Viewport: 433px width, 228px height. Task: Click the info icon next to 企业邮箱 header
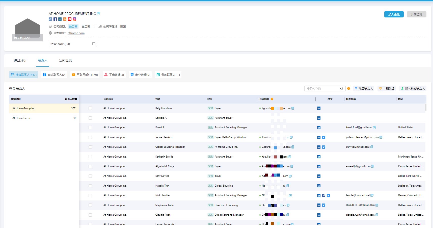(272, 99)
